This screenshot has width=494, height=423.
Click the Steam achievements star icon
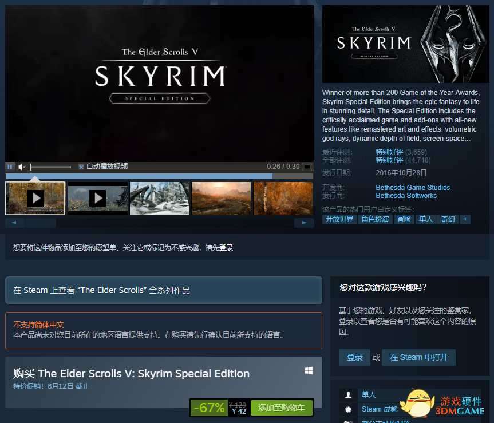(348, 409)
